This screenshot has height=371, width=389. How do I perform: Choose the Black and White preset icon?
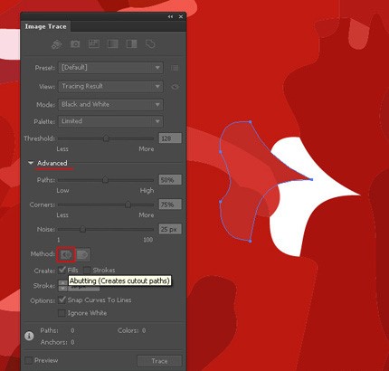[131, 44]
